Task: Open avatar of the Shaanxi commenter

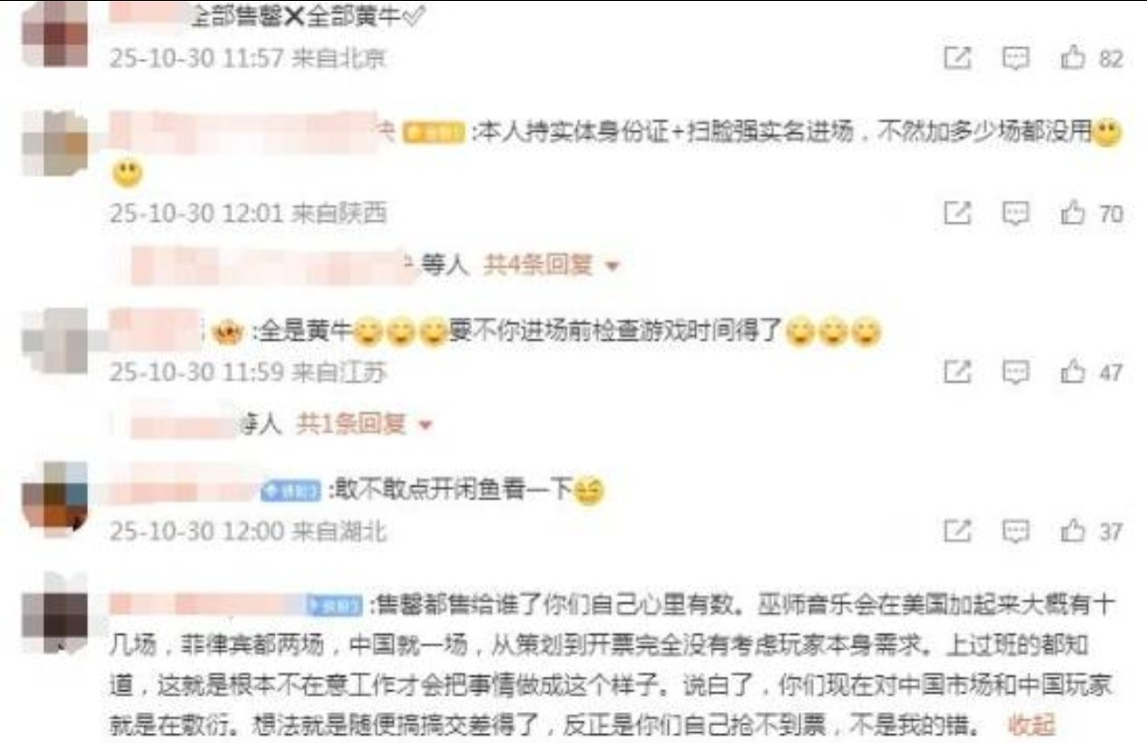Action: click(x=54, y=142)
